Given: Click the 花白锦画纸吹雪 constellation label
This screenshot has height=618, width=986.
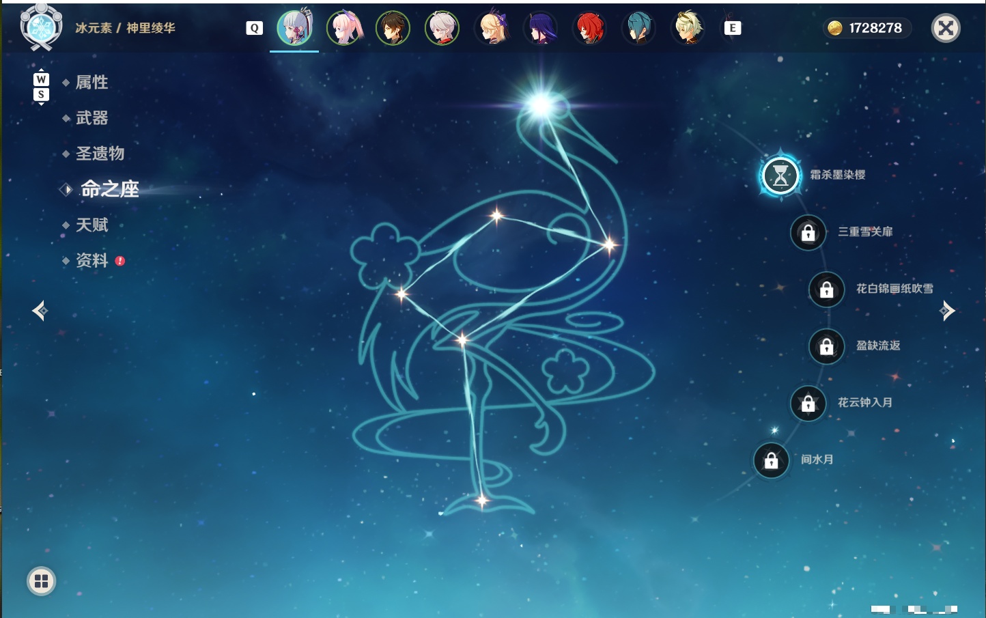Looking at the screenshot, I should pos(895,289).
